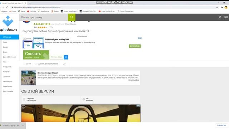Click 'Показать все' in downloads bar

pos(221,125)
